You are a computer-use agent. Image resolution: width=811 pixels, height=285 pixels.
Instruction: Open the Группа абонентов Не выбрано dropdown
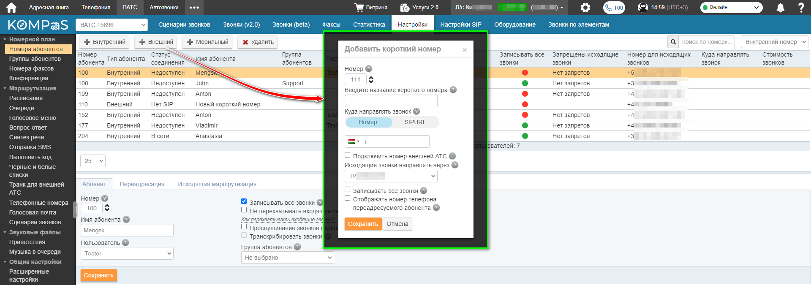[x=288, y=258]
